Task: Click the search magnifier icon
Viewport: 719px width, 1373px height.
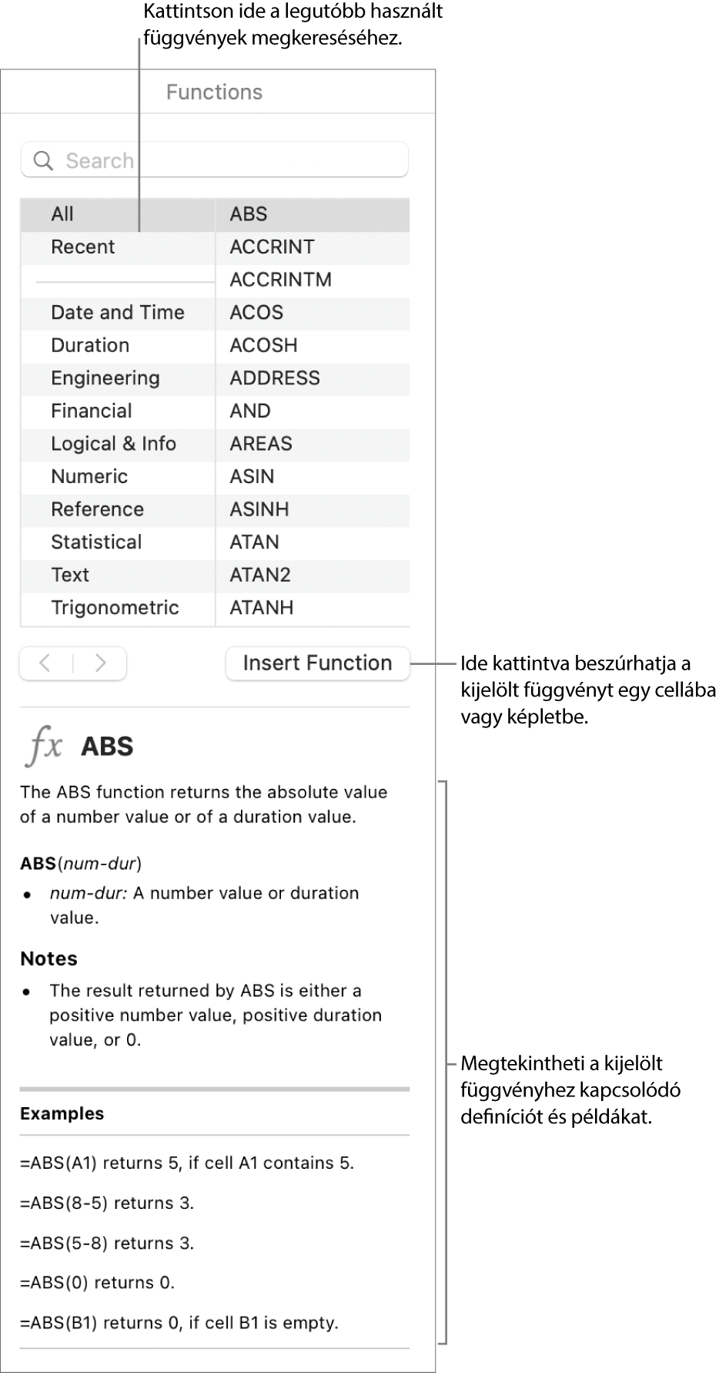Action: tap(44, 161)
